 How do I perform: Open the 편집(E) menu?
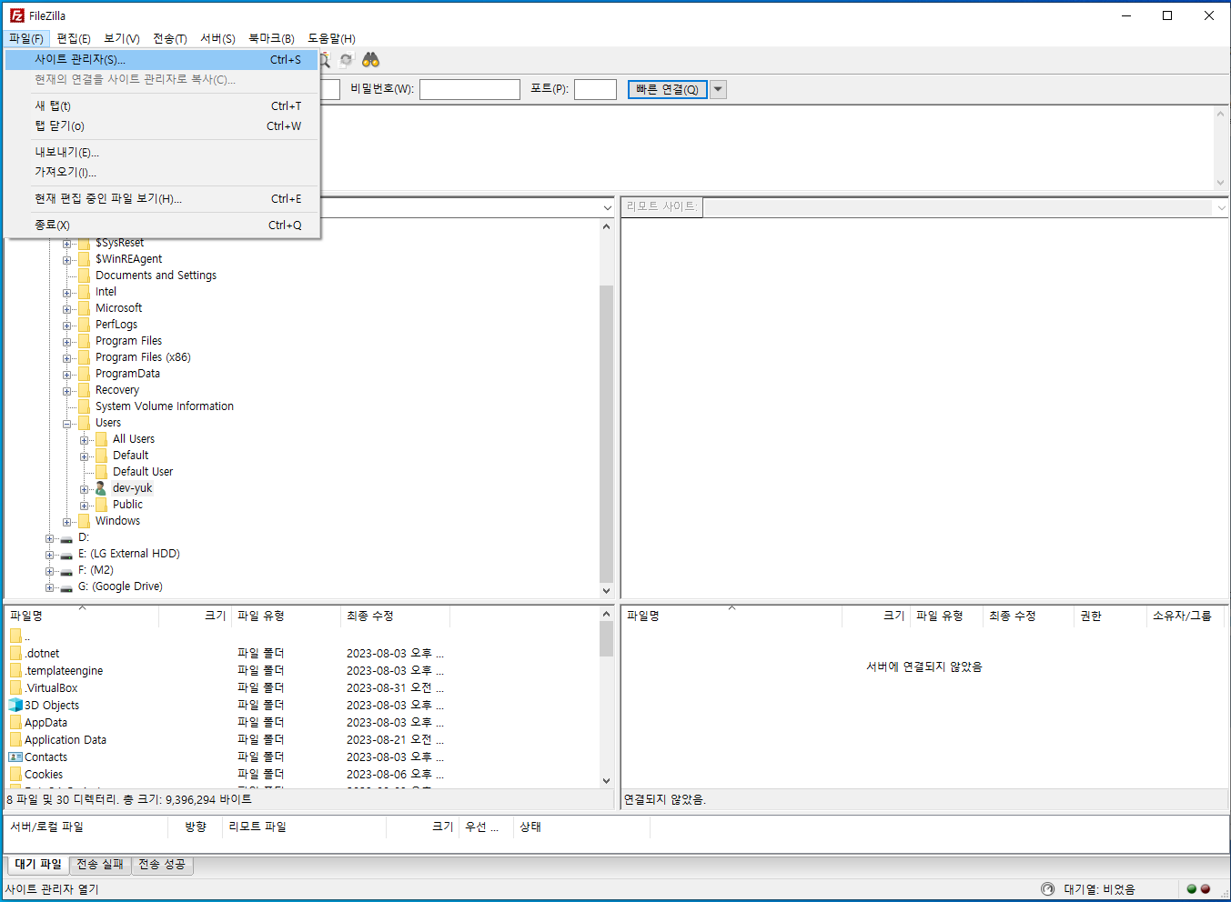pyautogui.click(x=73, y=38)
